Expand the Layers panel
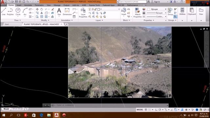210x118 pixels. click(x=99, y=20)
